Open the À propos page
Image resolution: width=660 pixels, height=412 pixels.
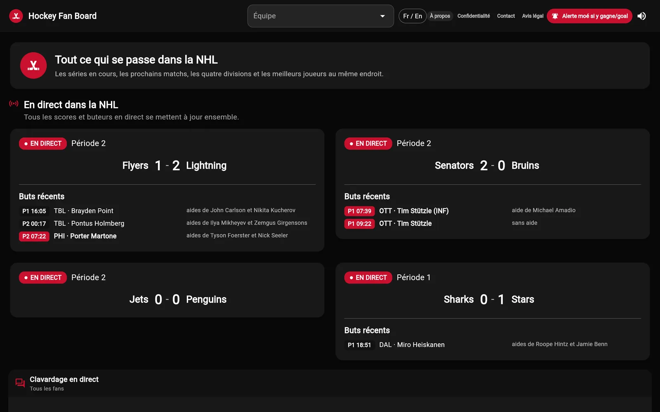(440, 16)
